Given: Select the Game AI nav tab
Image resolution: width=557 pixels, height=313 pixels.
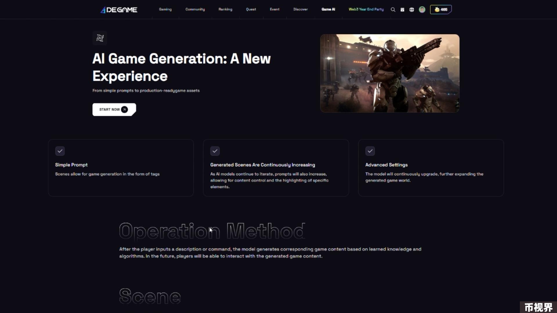Looking at the screenshot, I should tap(328, 9).
